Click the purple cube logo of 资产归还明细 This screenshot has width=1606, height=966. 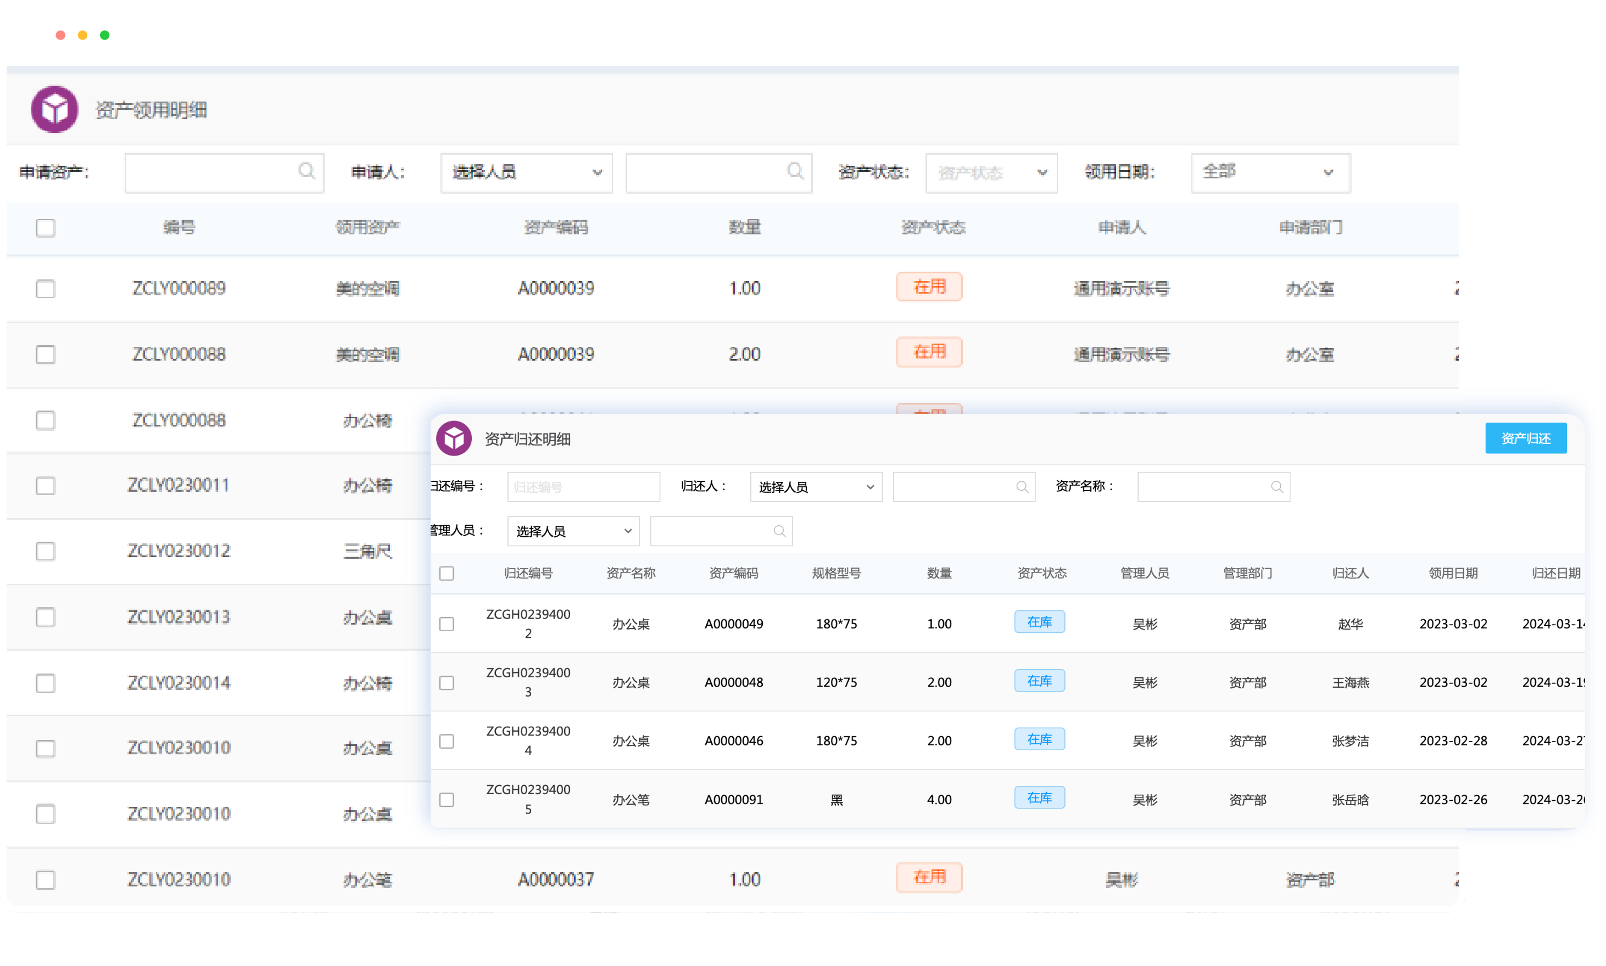(x=454, y=438)
